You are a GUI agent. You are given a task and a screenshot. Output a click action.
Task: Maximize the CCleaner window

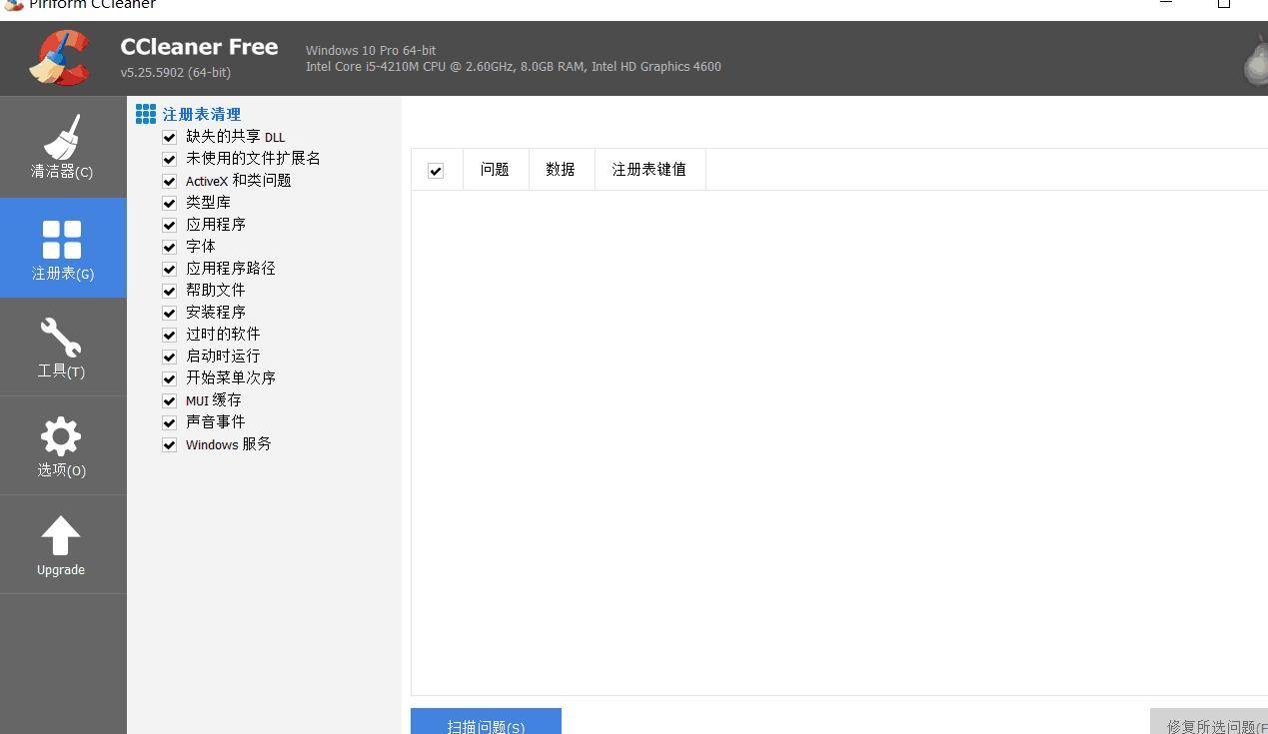coord(1223,4)
